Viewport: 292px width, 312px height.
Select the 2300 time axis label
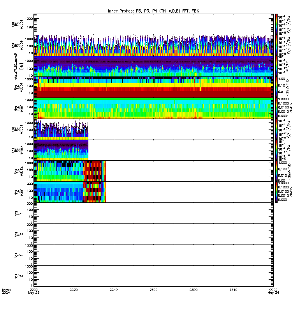(x=153, y=290)
